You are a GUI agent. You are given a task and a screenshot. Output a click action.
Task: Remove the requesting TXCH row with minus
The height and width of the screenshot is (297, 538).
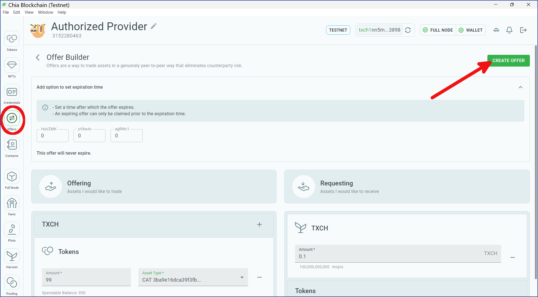[x=513, y=257]
